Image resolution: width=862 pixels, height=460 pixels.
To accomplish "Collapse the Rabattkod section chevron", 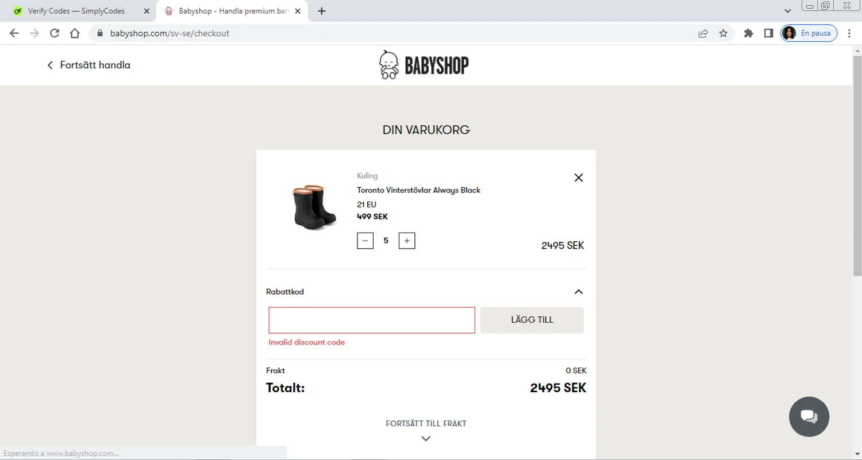I will pyautogui.click(x=579, y=292).
